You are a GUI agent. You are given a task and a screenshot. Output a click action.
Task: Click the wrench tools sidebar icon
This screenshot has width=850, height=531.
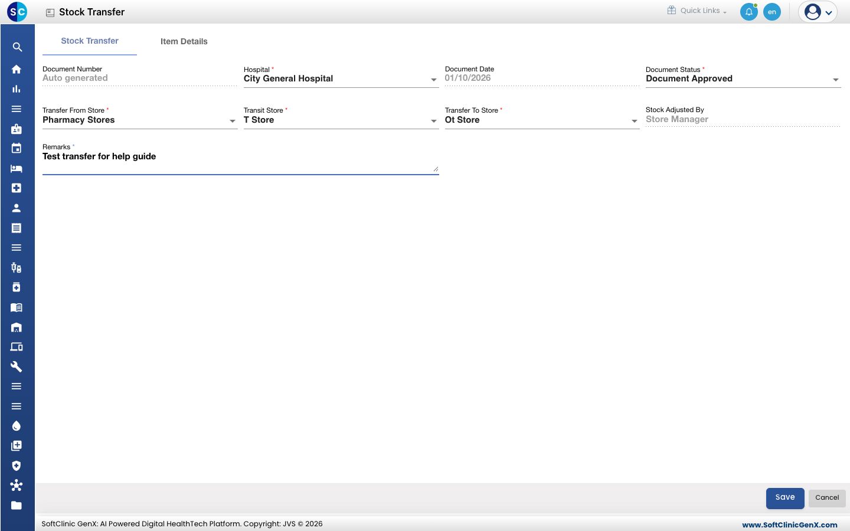pos(17,366)
